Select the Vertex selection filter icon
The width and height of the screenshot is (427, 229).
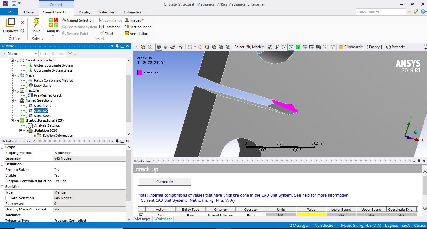pyautogui.click(x=277, y=47)
